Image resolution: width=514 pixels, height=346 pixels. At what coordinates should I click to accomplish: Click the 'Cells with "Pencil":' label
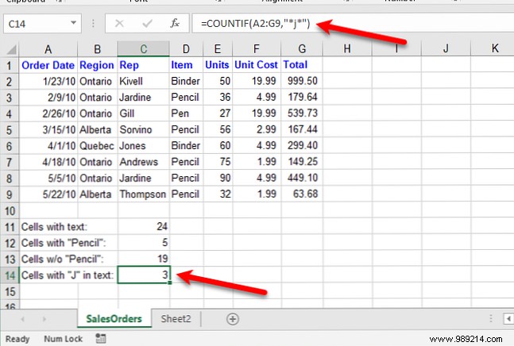coord(64,243)
